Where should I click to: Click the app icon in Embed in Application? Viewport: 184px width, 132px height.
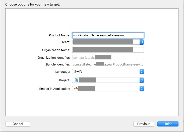pyautogui.click(x=76, y=89)
